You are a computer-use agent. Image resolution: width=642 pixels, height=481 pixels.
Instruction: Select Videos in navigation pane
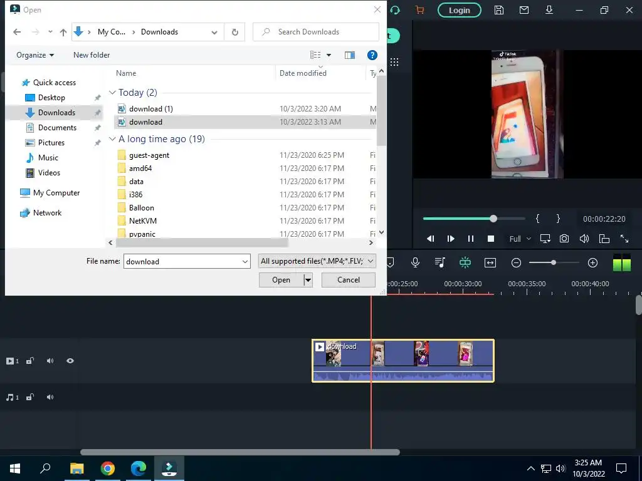(x=49, y=173)
